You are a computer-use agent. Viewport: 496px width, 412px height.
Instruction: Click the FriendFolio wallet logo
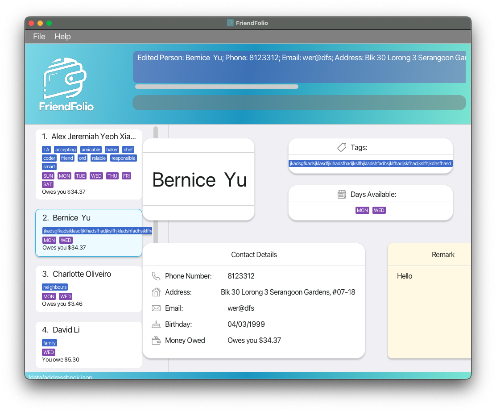coord(66,84)
